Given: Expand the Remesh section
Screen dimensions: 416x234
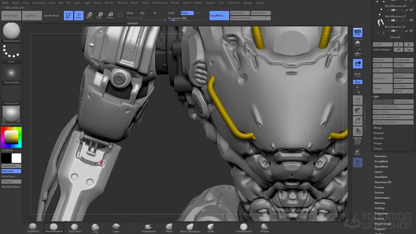Looking at the screenshot, I should (378, 139).
